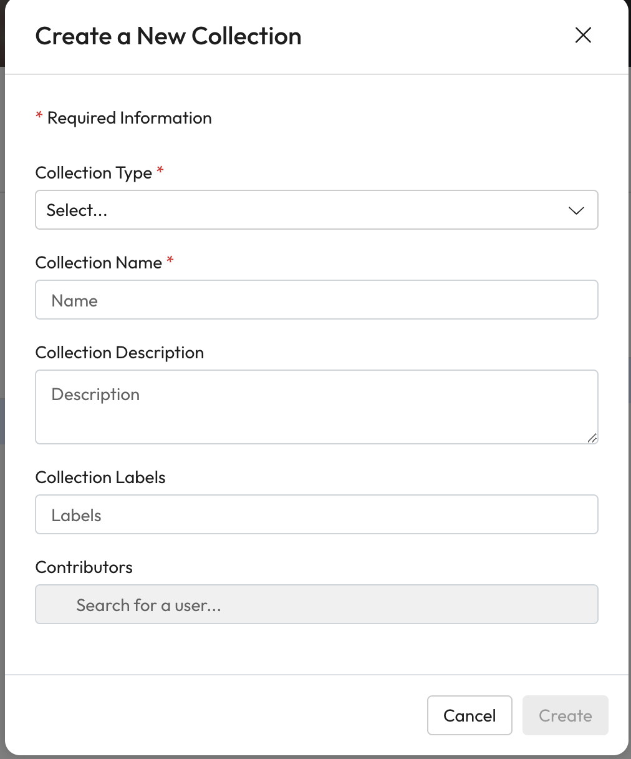Click the Collection Labels label text

tap(100, 477)
